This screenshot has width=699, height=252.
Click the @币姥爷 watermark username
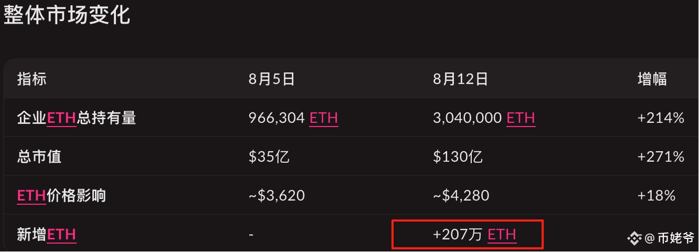[x=669, y=238]
